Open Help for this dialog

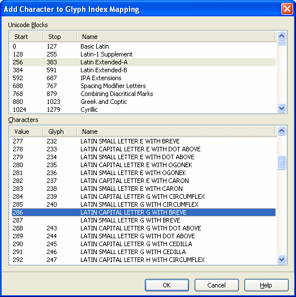point(266,285)
